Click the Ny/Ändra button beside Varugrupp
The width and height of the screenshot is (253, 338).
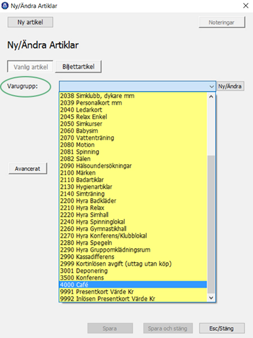tap(230, 86)
